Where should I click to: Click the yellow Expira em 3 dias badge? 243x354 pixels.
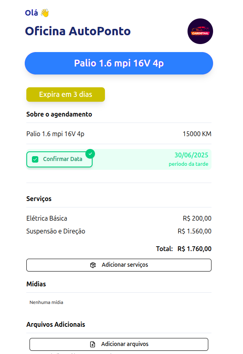click(x=65, y=95)
